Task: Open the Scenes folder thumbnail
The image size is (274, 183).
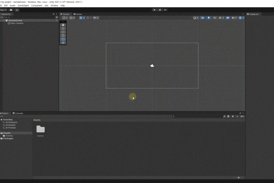Action: coord(41,129)
